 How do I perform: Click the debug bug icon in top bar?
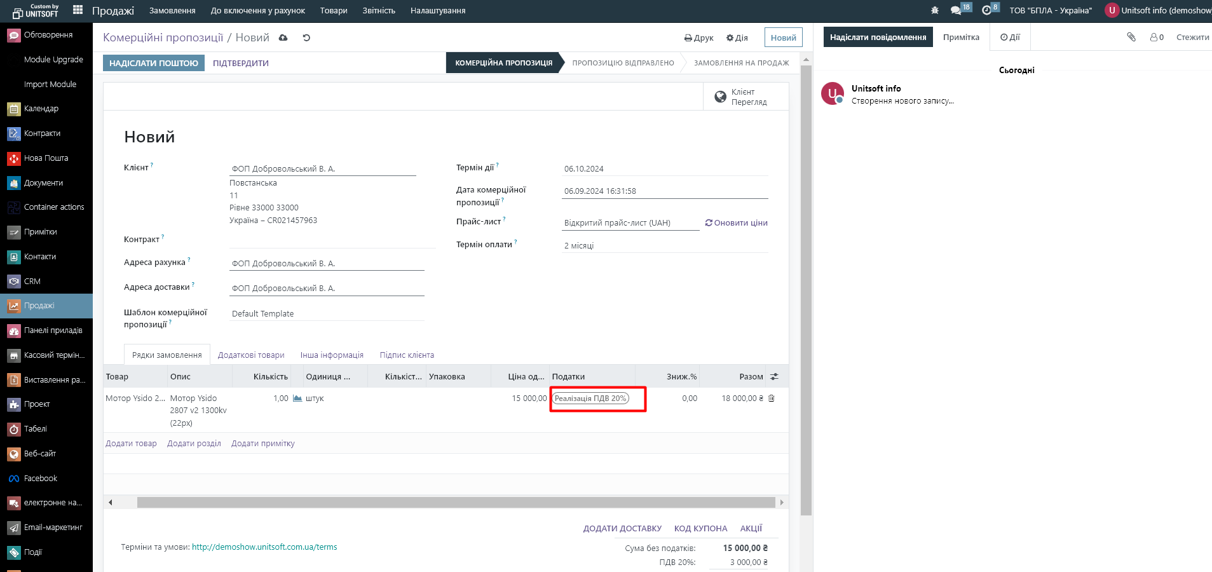click(934, 10)
